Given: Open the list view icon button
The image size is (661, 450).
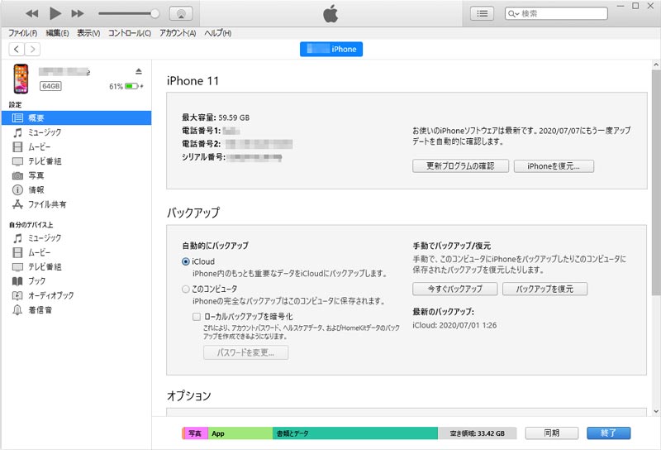Looking at the screenshot, I should 482,13.
